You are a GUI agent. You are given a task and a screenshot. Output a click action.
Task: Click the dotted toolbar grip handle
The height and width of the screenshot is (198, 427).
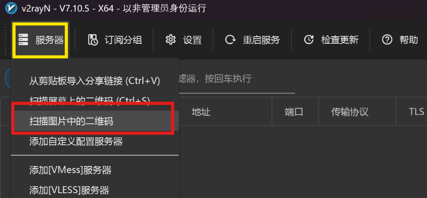(5, 40)
